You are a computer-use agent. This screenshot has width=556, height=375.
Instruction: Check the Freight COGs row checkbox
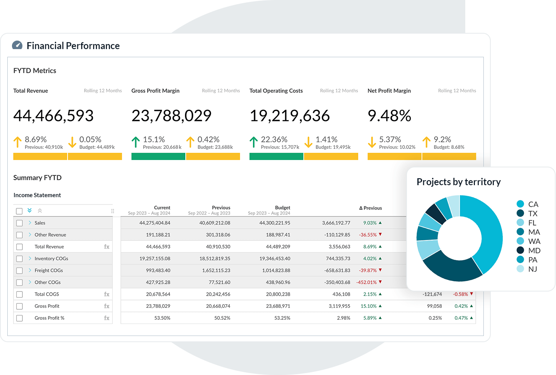[x=19, y=270]
